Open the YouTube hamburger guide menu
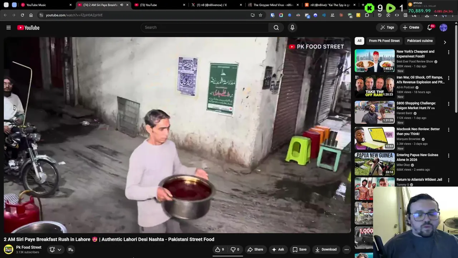Screen dimensions: 458x258 pos(9,28)
